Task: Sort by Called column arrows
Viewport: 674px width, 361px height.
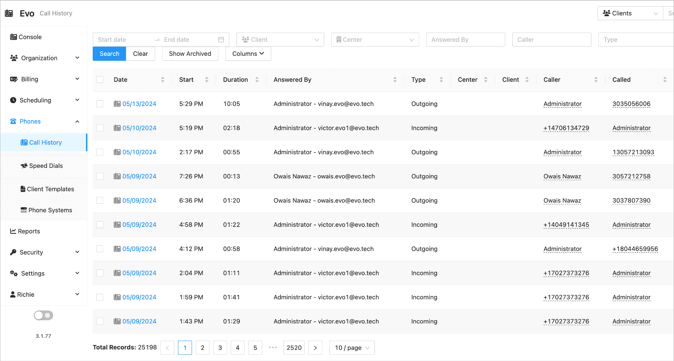Action: 665,80
